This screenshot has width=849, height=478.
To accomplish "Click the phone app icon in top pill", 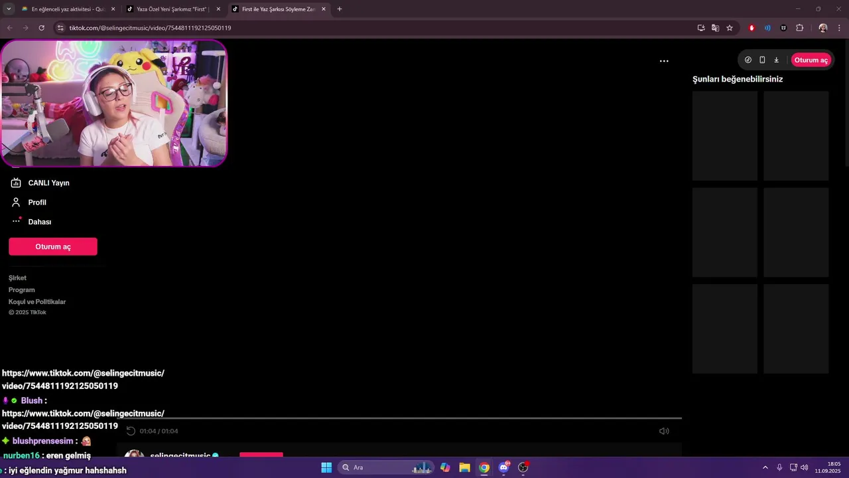I will pyautogui.click(x=762, y=60).
